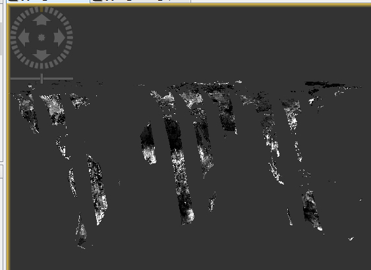Select the highlighted first tab above the map

pyautogui.click(x=48, y=1)
